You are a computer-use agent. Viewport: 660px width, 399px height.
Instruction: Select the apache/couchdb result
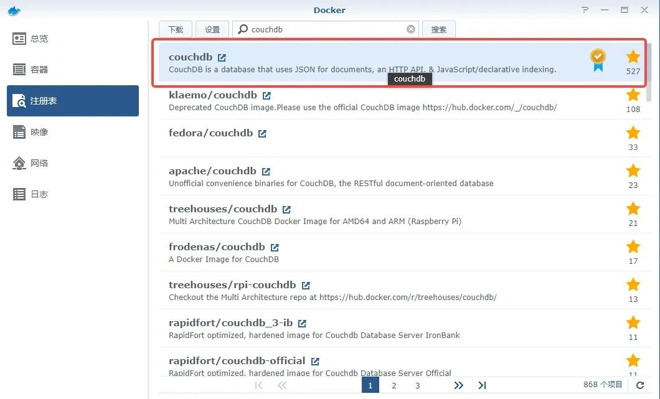tap(402, 176)
